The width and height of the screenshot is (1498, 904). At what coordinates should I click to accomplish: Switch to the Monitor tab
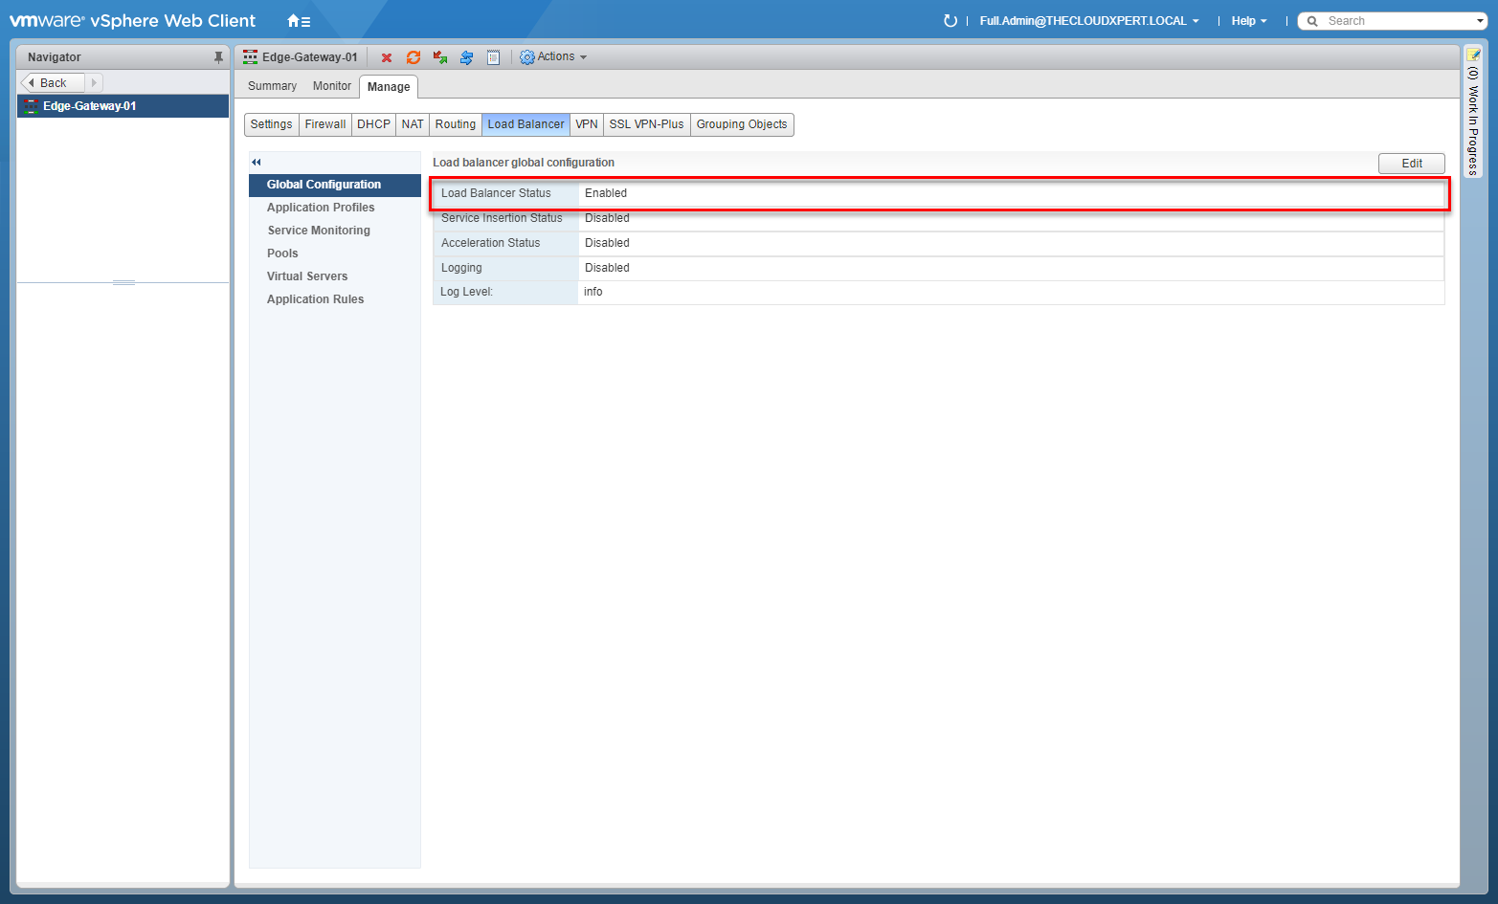tap(331, 86)
